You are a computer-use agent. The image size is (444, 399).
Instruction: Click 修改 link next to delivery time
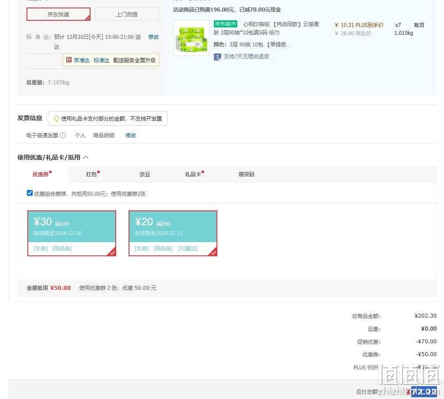[x=153, y=37]
